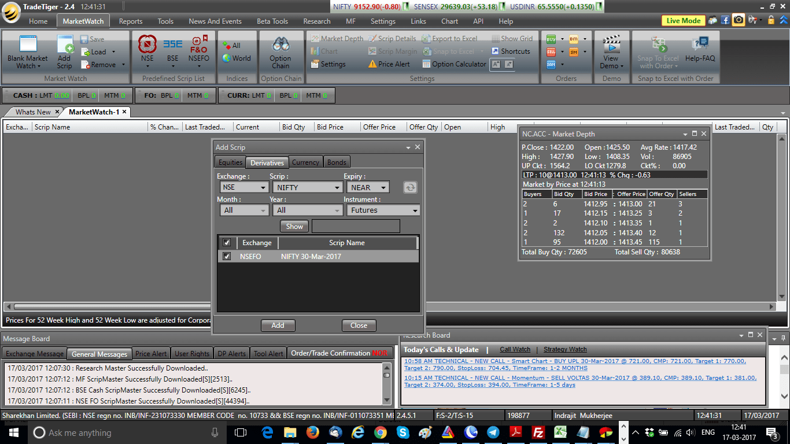Viewport: 790px width, 444px height.
Task: Toggle the select-all checkbox in scrip header
Action: (x=227, y=243)
